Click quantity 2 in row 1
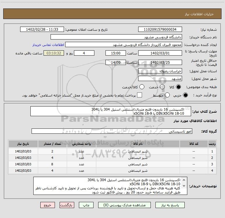 pyautogui.click(x=52, y=151)
